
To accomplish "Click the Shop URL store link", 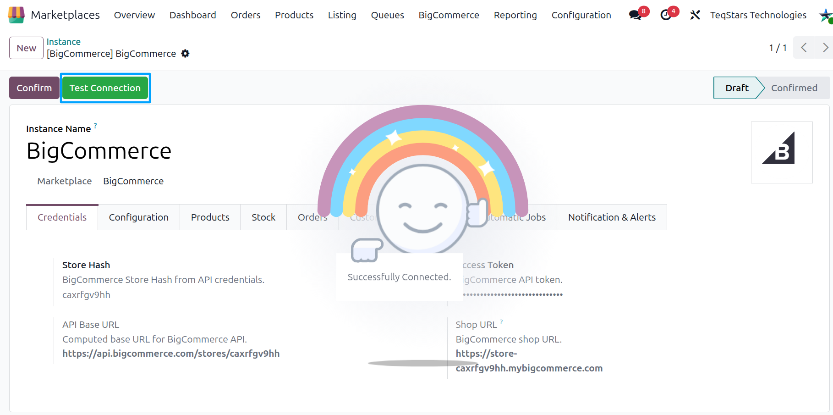I will 529,361.
